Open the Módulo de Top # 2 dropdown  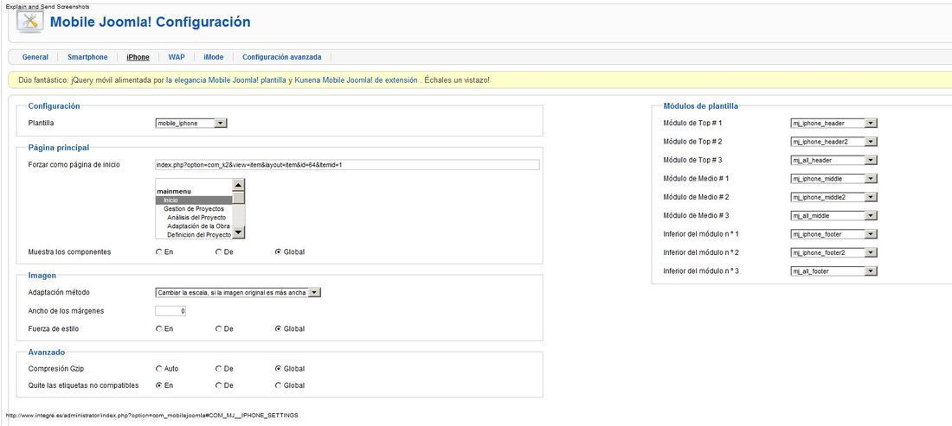point(834,142)
